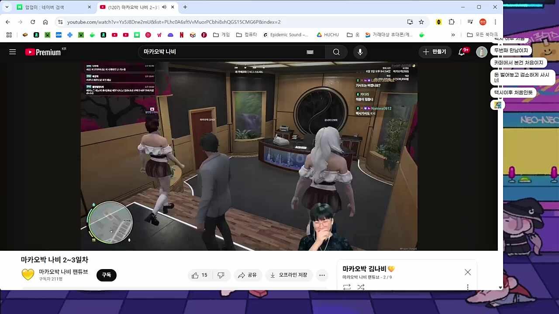Like the video with thumbs up
This screenshot has height=314, width=559.
coord(200,275)
